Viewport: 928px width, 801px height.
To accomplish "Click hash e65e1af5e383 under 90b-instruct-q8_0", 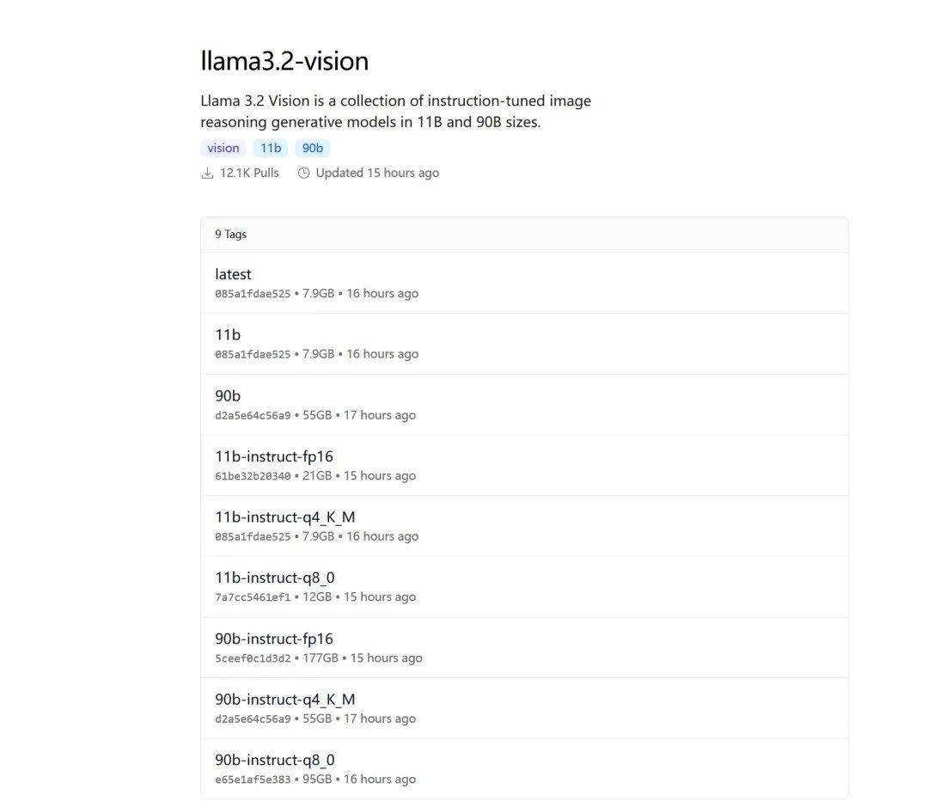I will point(253,780).
